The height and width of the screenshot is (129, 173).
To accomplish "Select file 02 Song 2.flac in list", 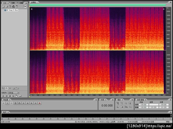I will [12, 10].
